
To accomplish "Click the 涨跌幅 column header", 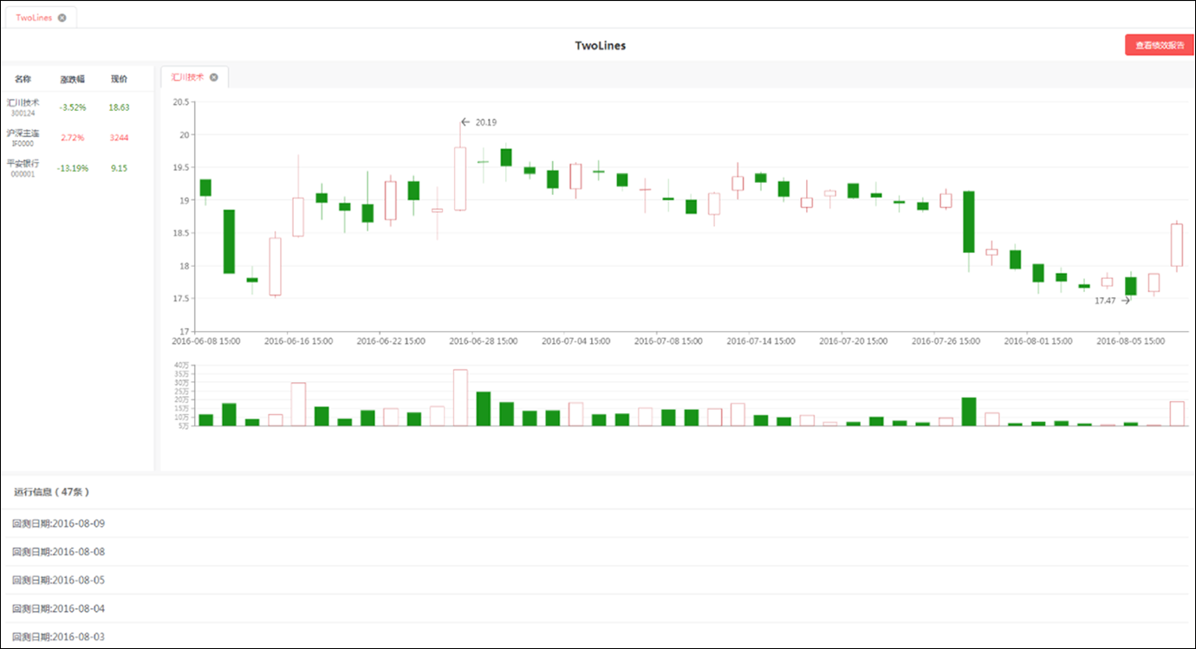I will (x=72, y=79).
